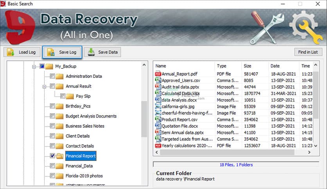327x189 pixels.
Task: Select the open Financial Report folder icon
Action: (x=59, y=156)
